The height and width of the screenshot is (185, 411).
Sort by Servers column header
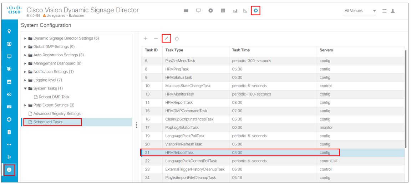[326, 50]
